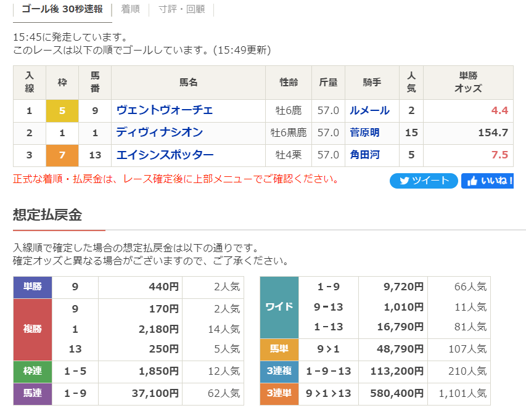
Task: Click the 15:45に発走しています notice text
Action: pos(70,37)
